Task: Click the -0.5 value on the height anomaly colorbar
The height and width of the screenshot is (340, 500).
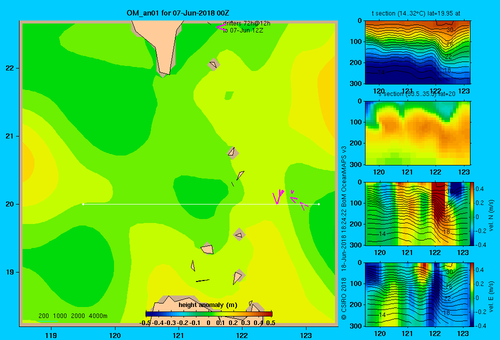Action: tap(145, 323)
